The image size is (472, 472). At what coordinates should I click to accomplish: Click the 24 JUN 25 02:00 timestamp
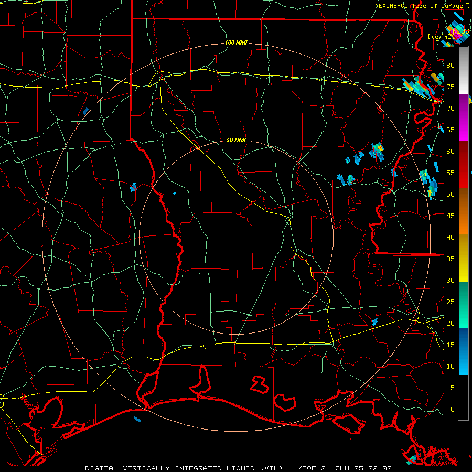(356, 468)
